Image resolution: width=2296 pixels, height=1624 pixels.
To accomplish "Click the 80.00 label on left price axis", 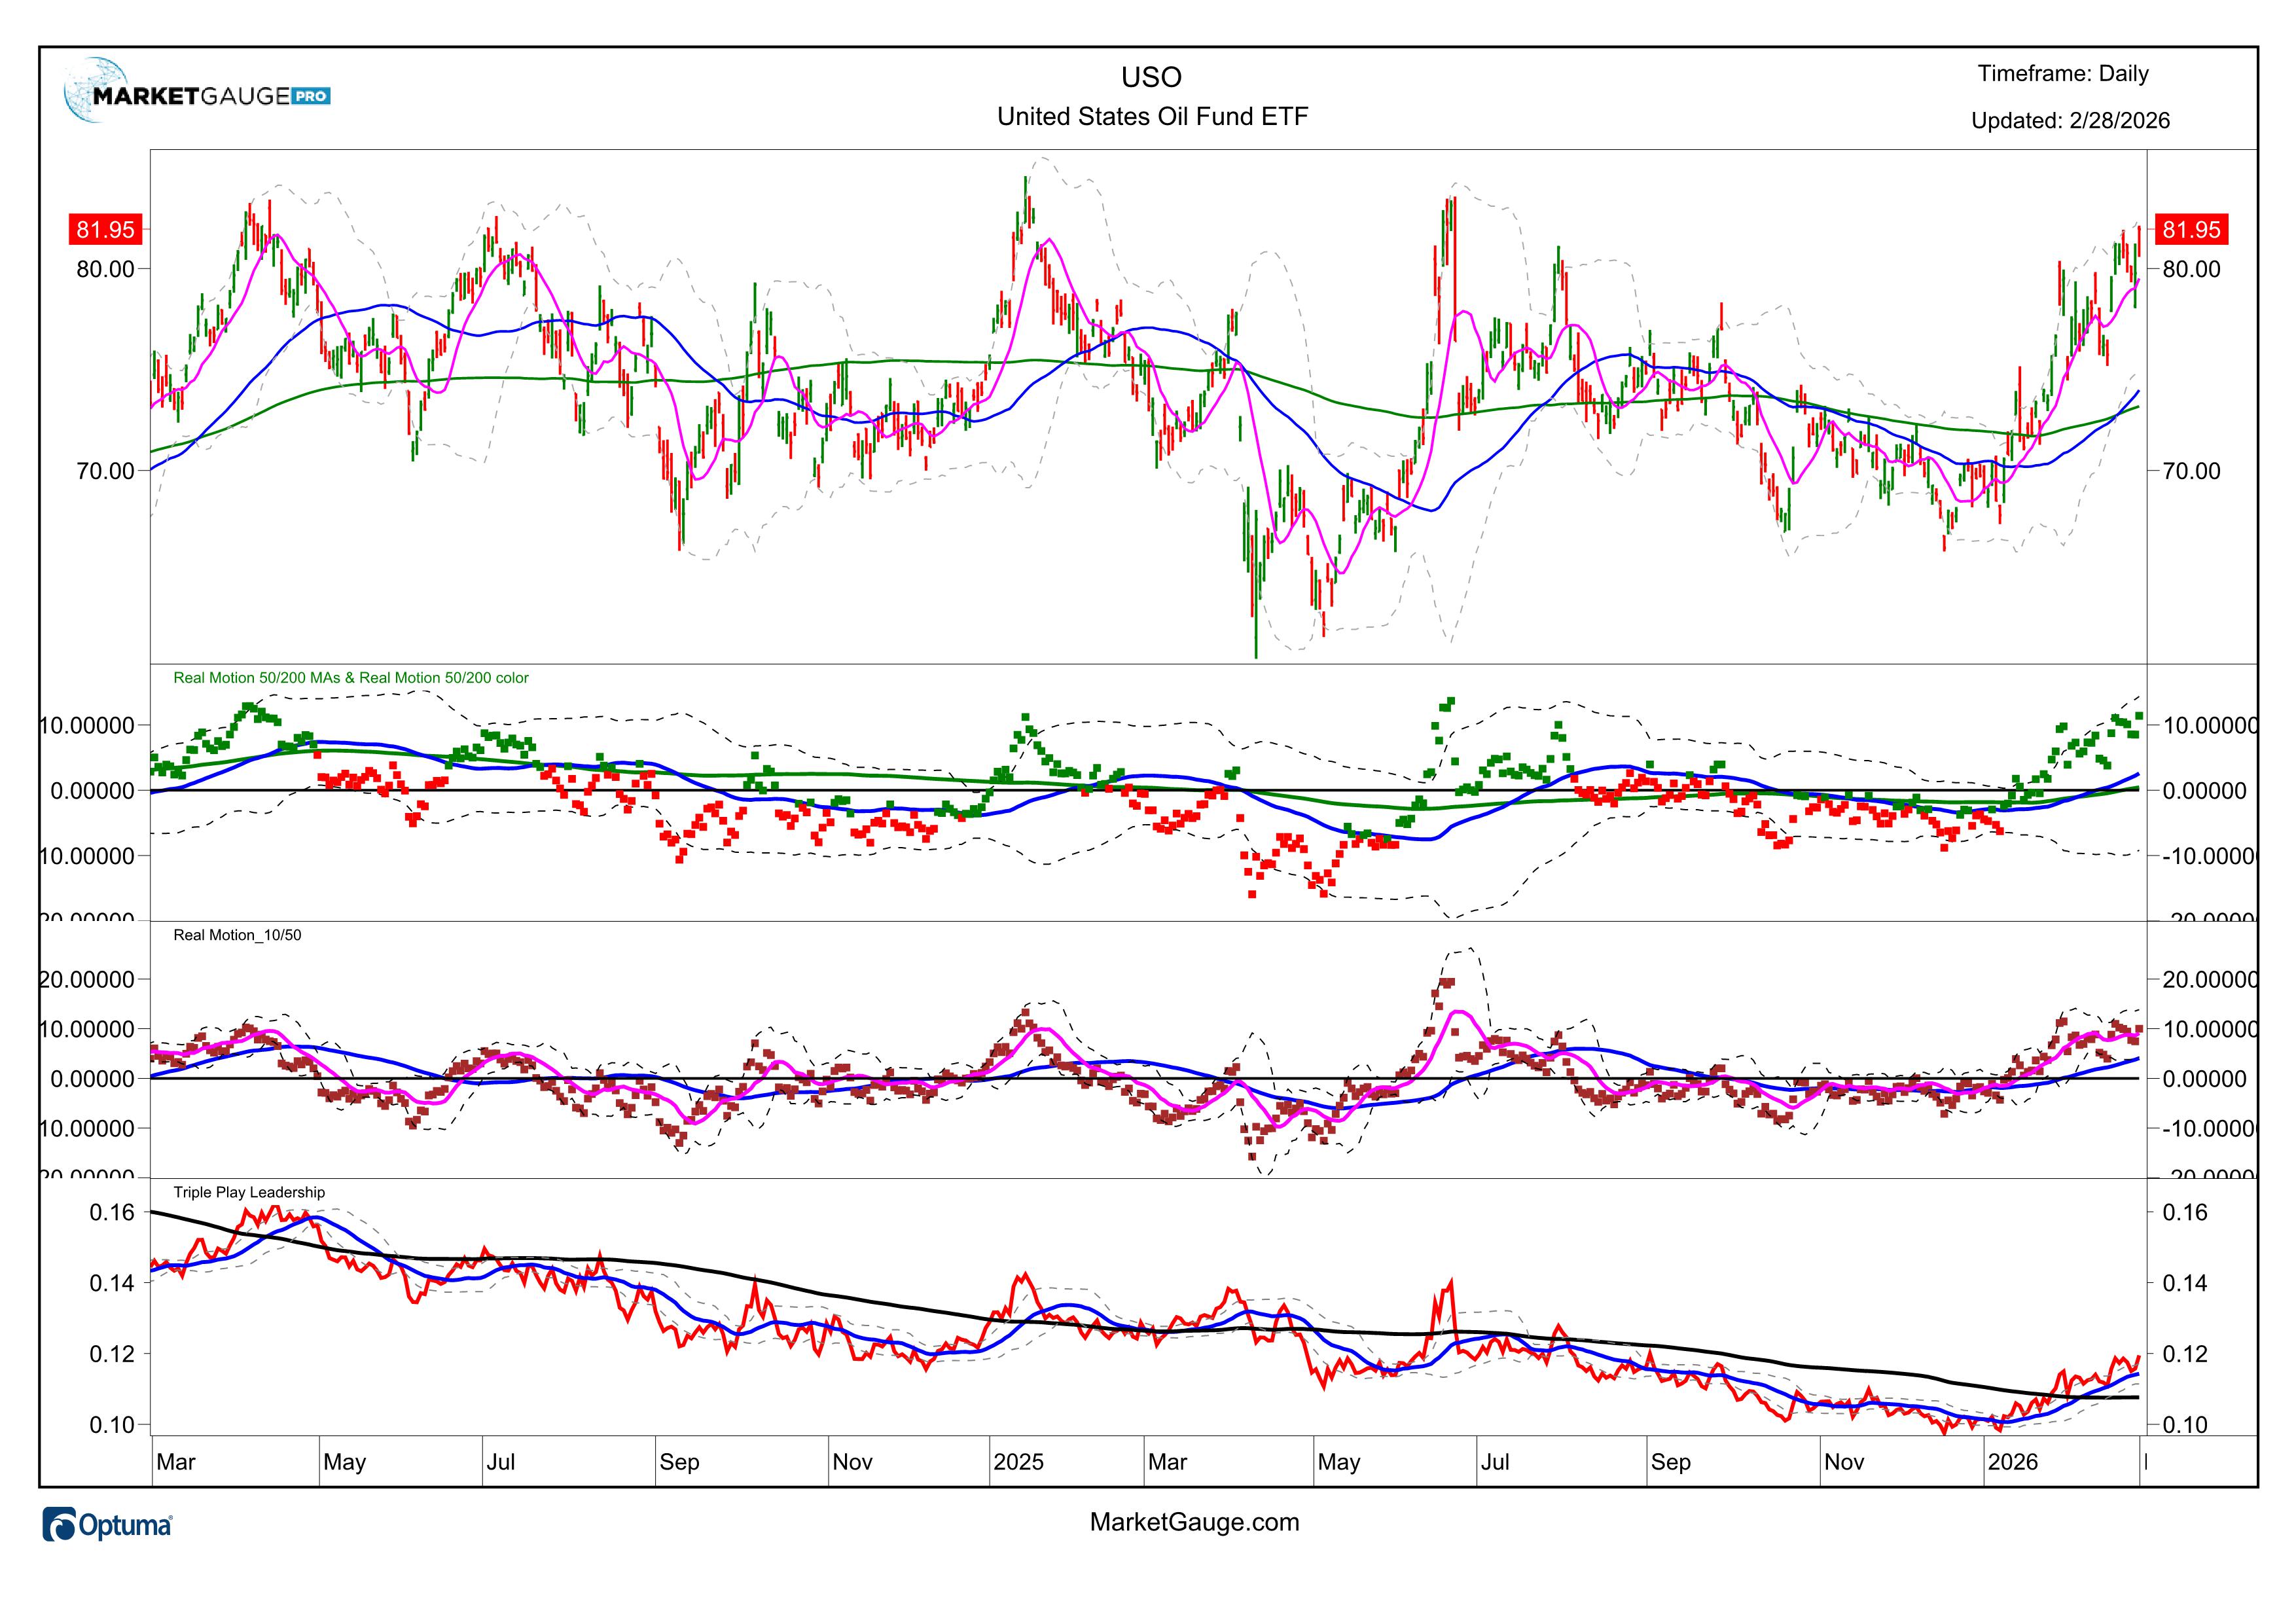I will [105, 269].
